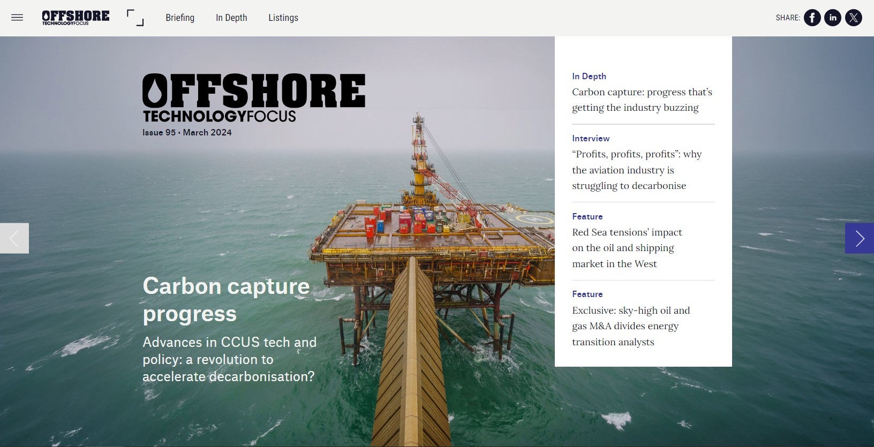Open the In Depth menu
Image resolution: width=874 pixels, height=447 pixels.
coord(231,18)
